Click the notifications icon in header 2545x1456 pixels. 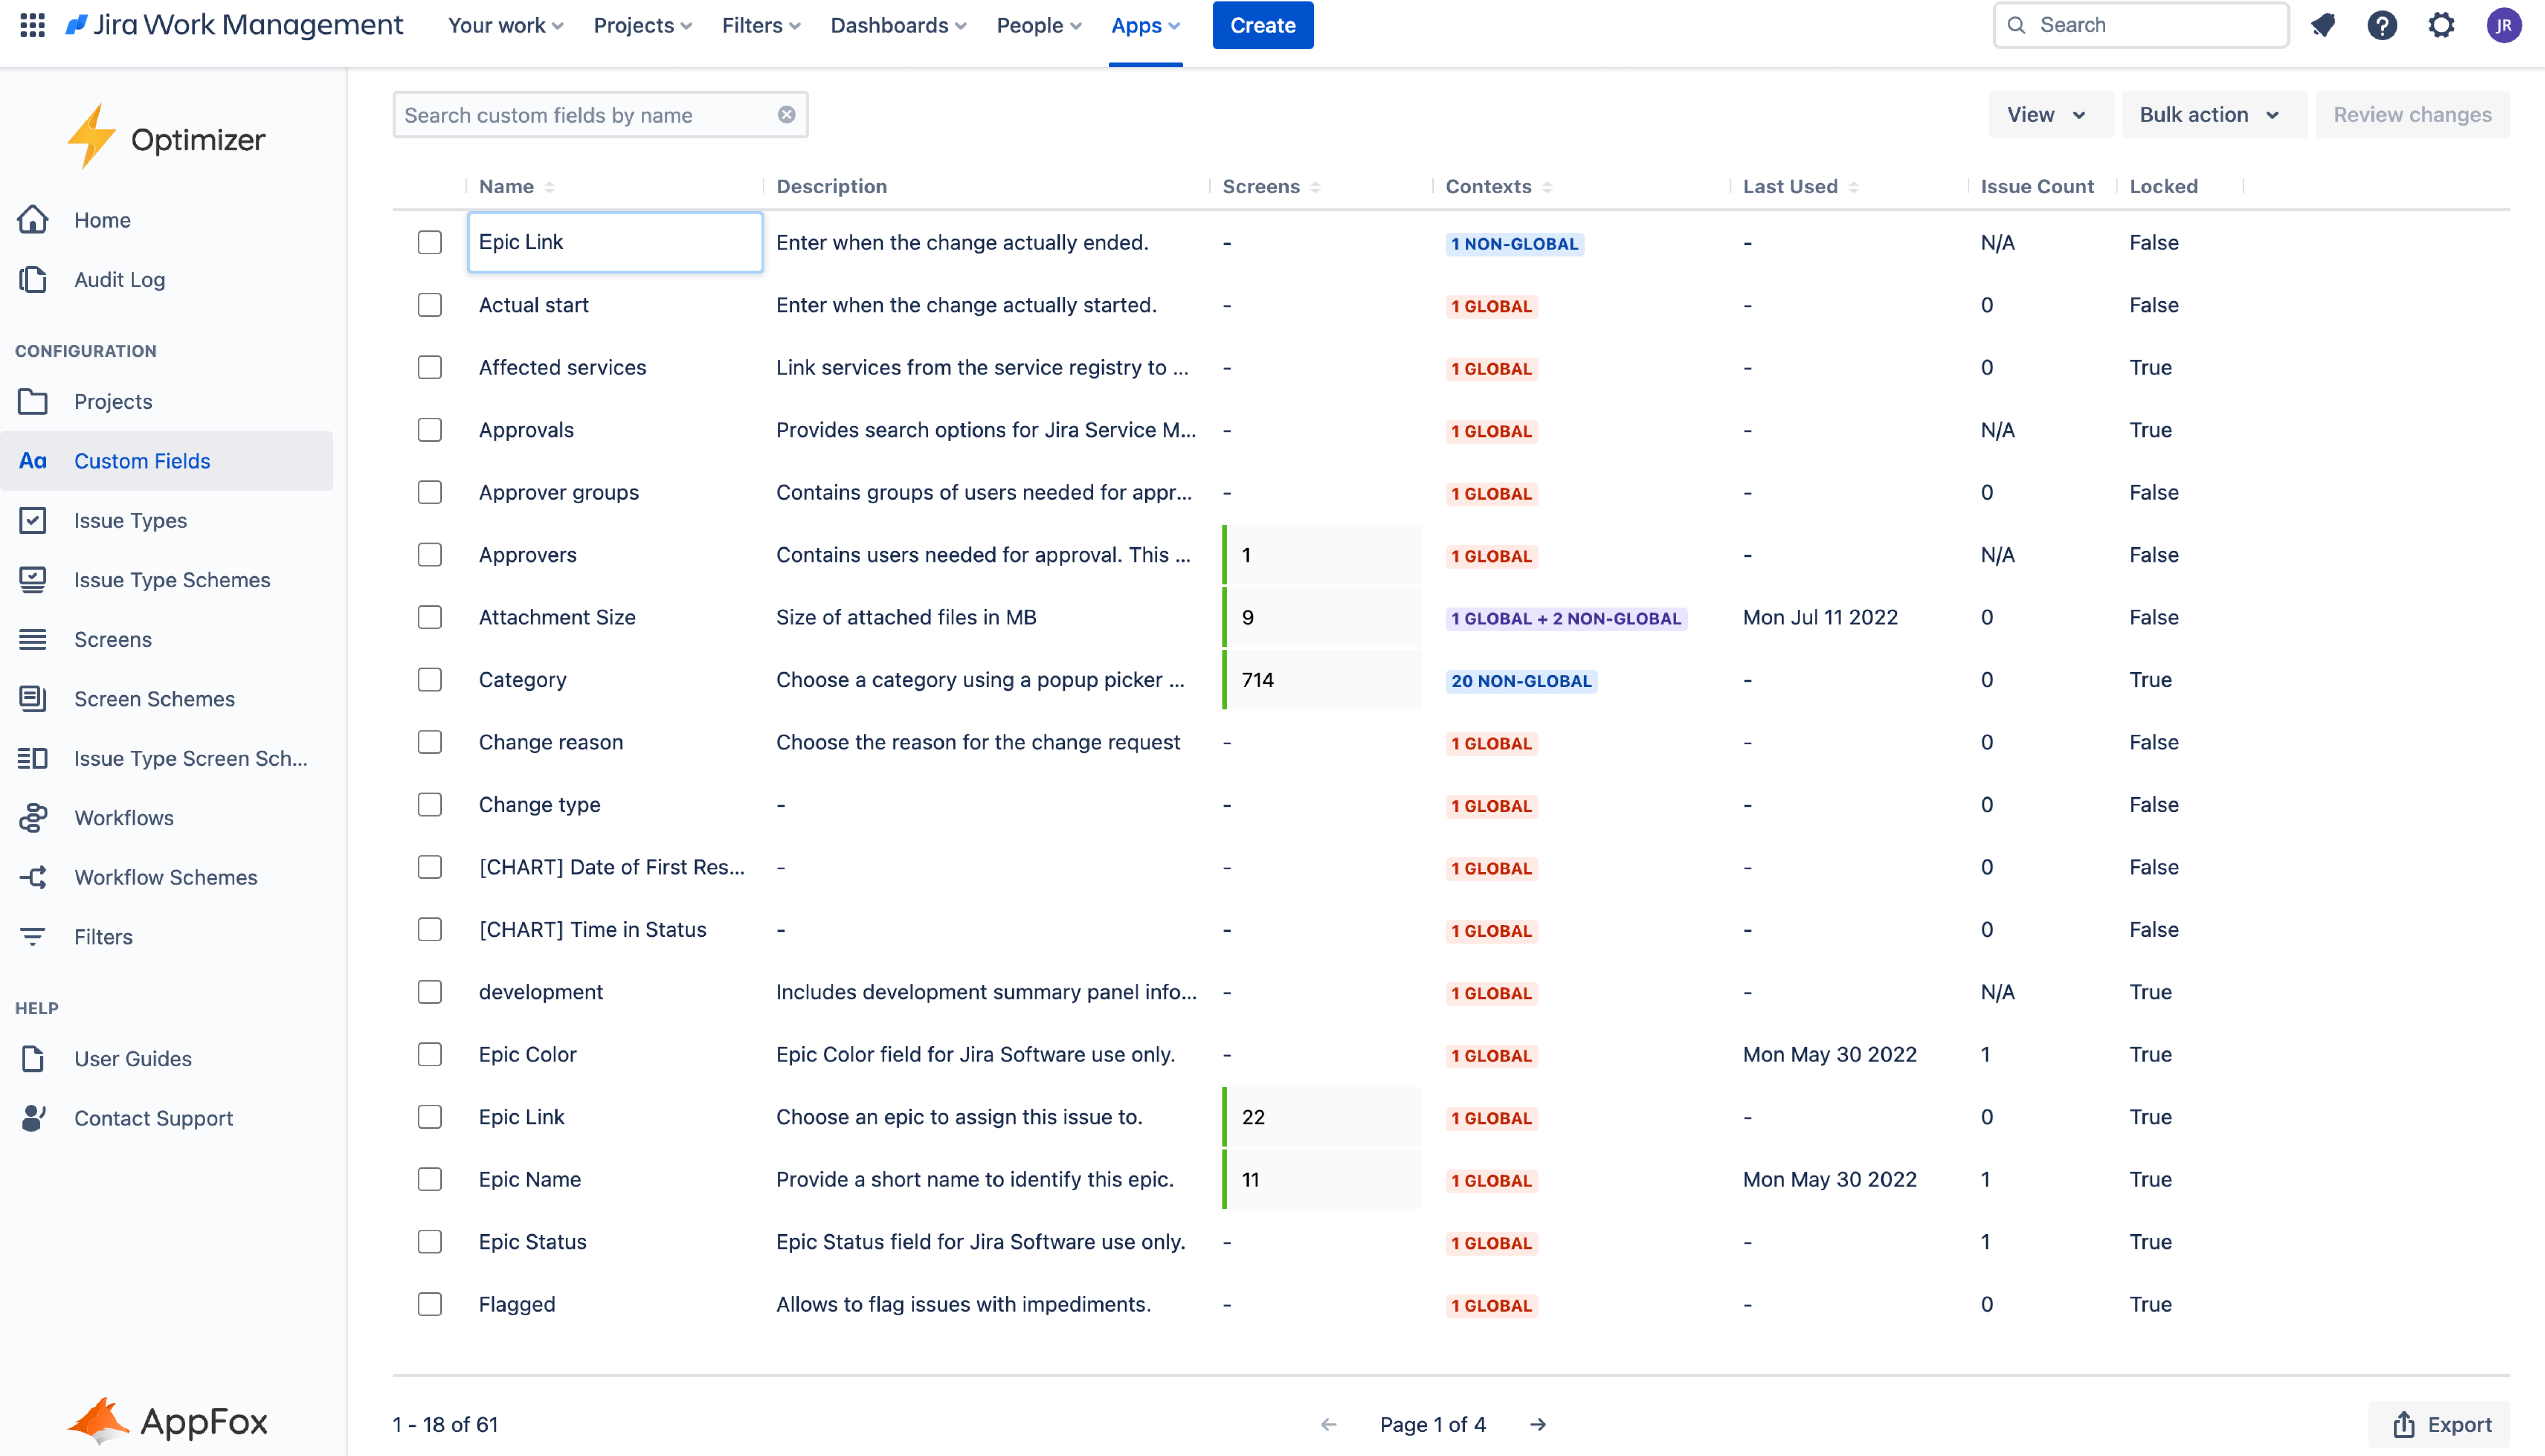(2323, 25)
